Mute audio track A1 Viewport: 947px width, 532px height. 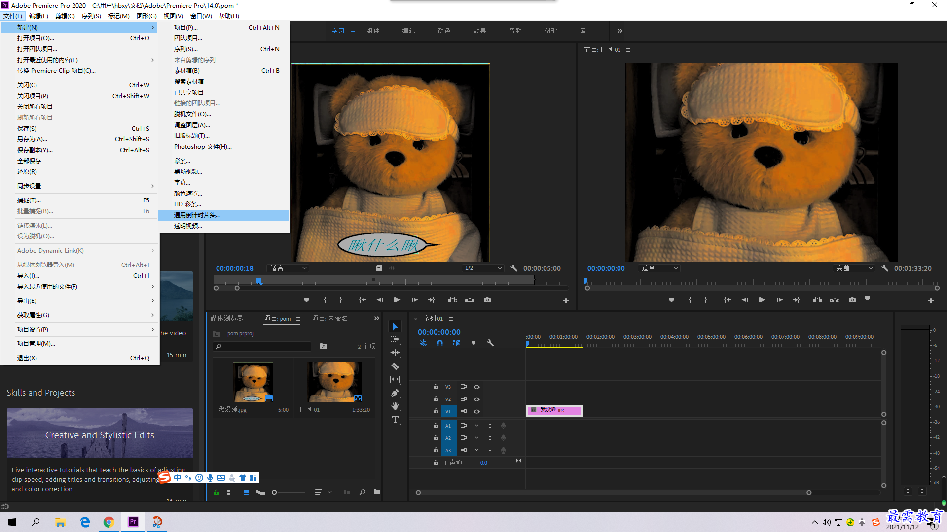(x=476, y=426)
